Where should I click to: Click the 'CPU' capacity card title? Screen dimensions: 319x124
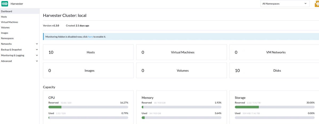52,98
